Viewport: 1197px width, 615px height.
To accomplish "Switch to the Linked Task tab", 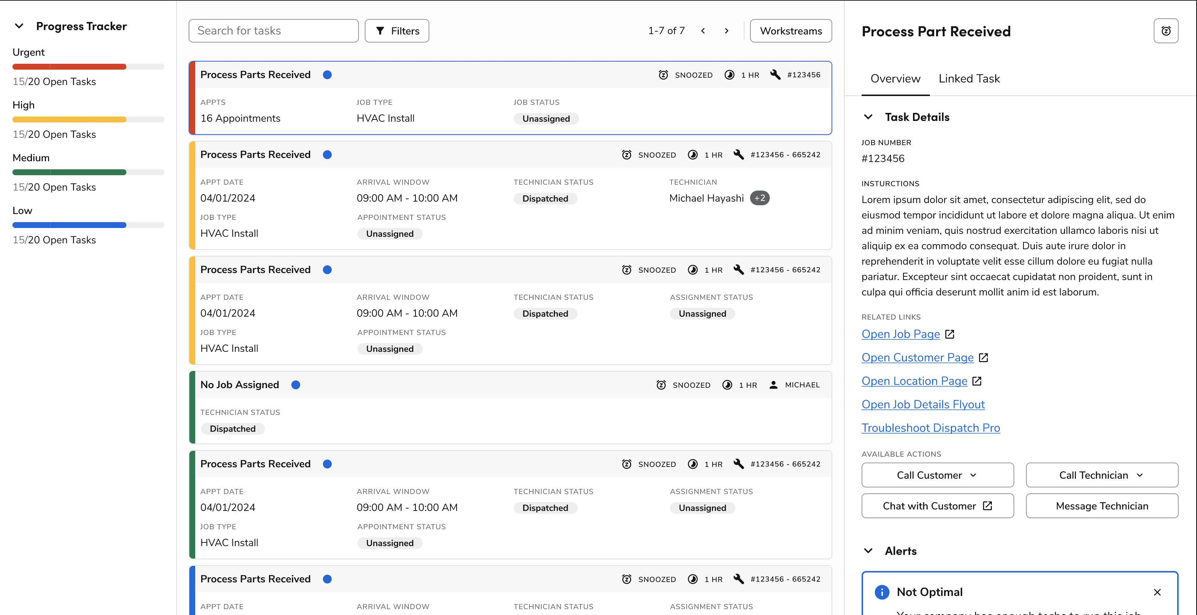I will pos(969,79).
